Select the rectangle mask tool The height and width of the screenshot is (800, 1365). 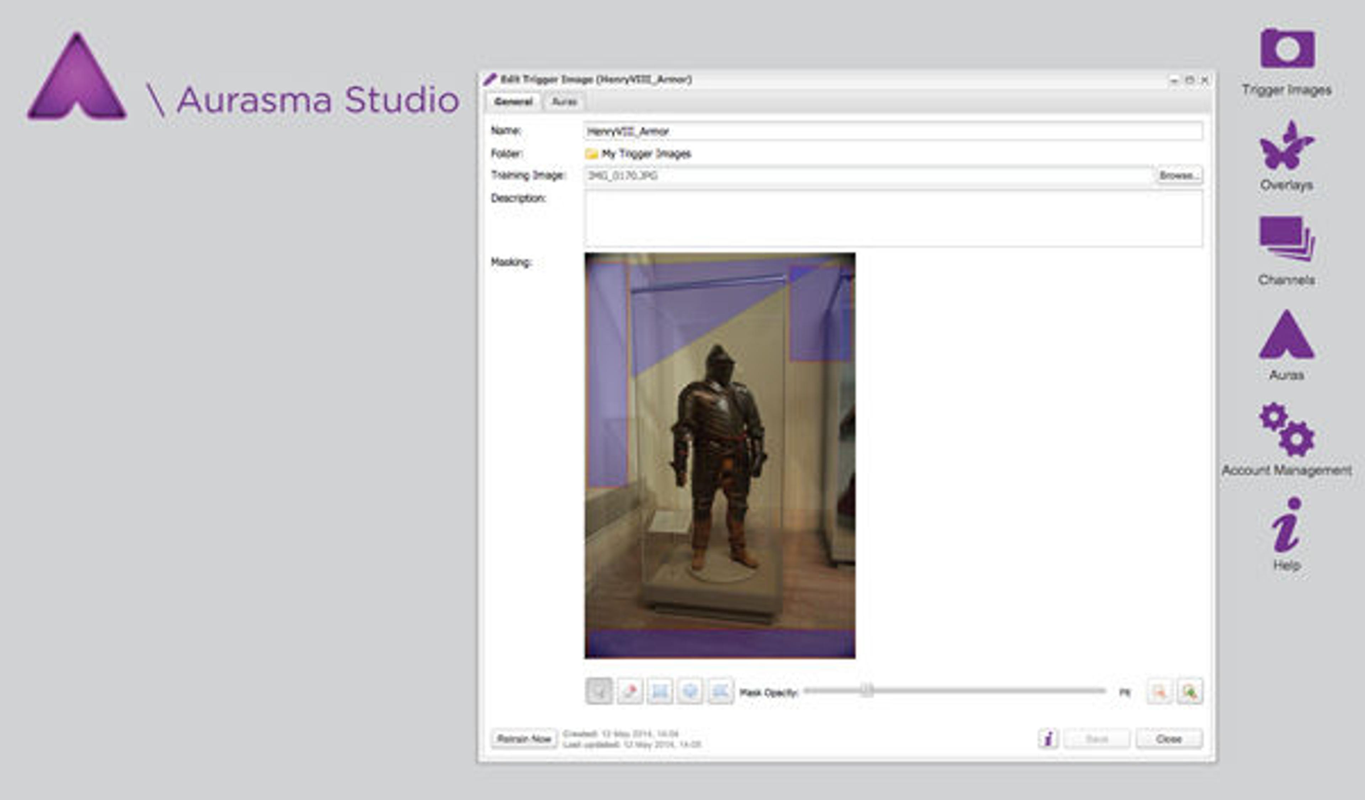(660, 691)
